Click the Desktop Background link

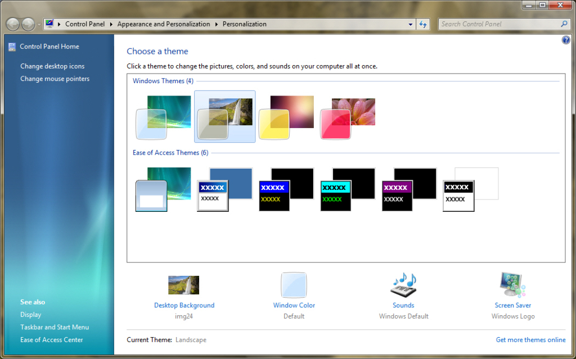tap(184, 306)
